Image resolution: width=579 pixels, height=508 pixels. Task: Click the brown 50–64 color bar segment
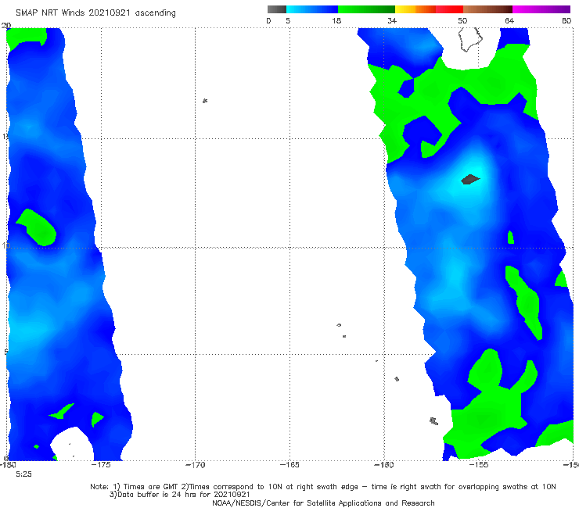tap(487, 9)
